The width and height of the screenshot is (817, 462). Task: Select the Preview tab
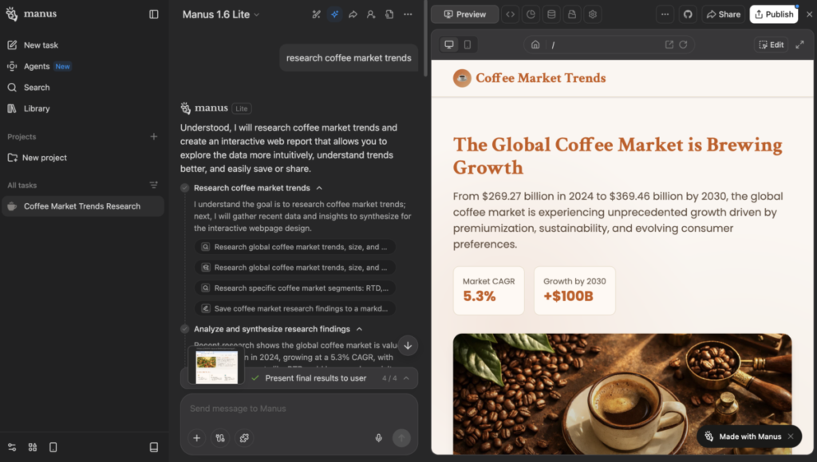coord(465,14)
